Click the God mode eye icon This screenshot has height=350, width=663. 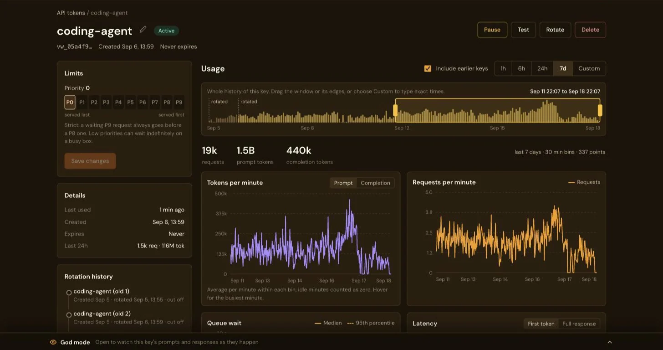click(x=53, y=342)
